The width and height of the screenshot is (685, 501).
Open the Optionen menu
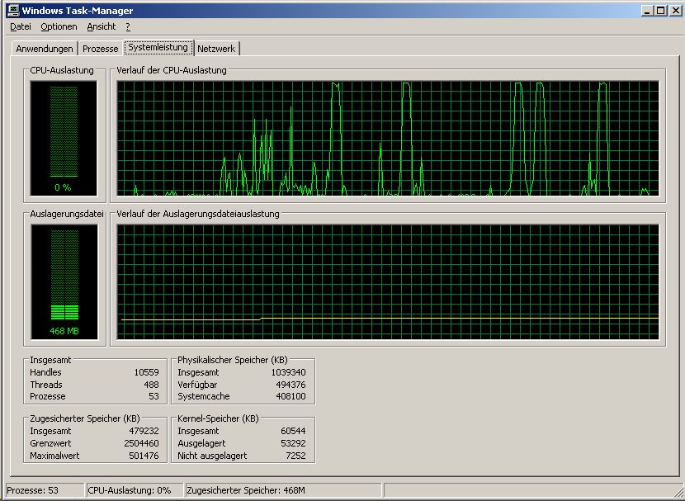click(x=59, y=27)
